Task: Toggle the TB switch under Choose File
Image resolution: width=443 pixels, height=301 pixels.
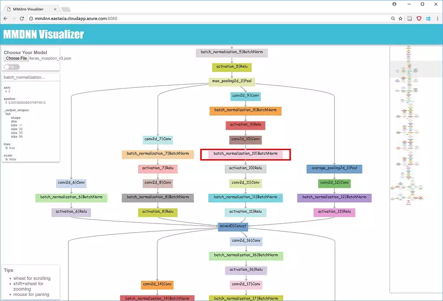Action: tap(12, 67)
